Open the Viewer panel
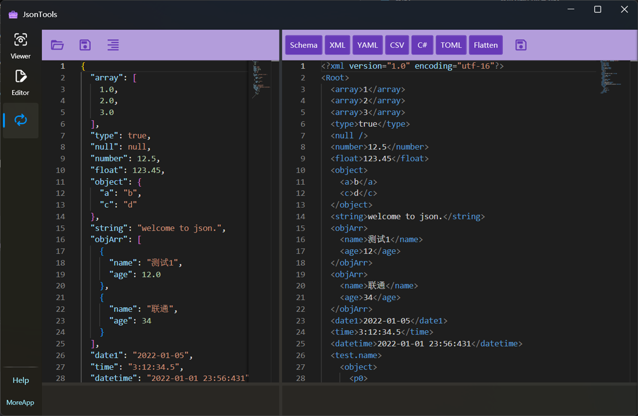The image size is (638, 416). 20,45
